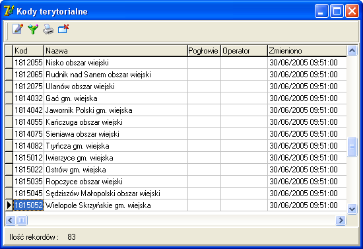The image size is (363, 249).
Task: Click 'Sędziszów Małopolski obszar wiejski' cell
Action: [x=115, y=194]
